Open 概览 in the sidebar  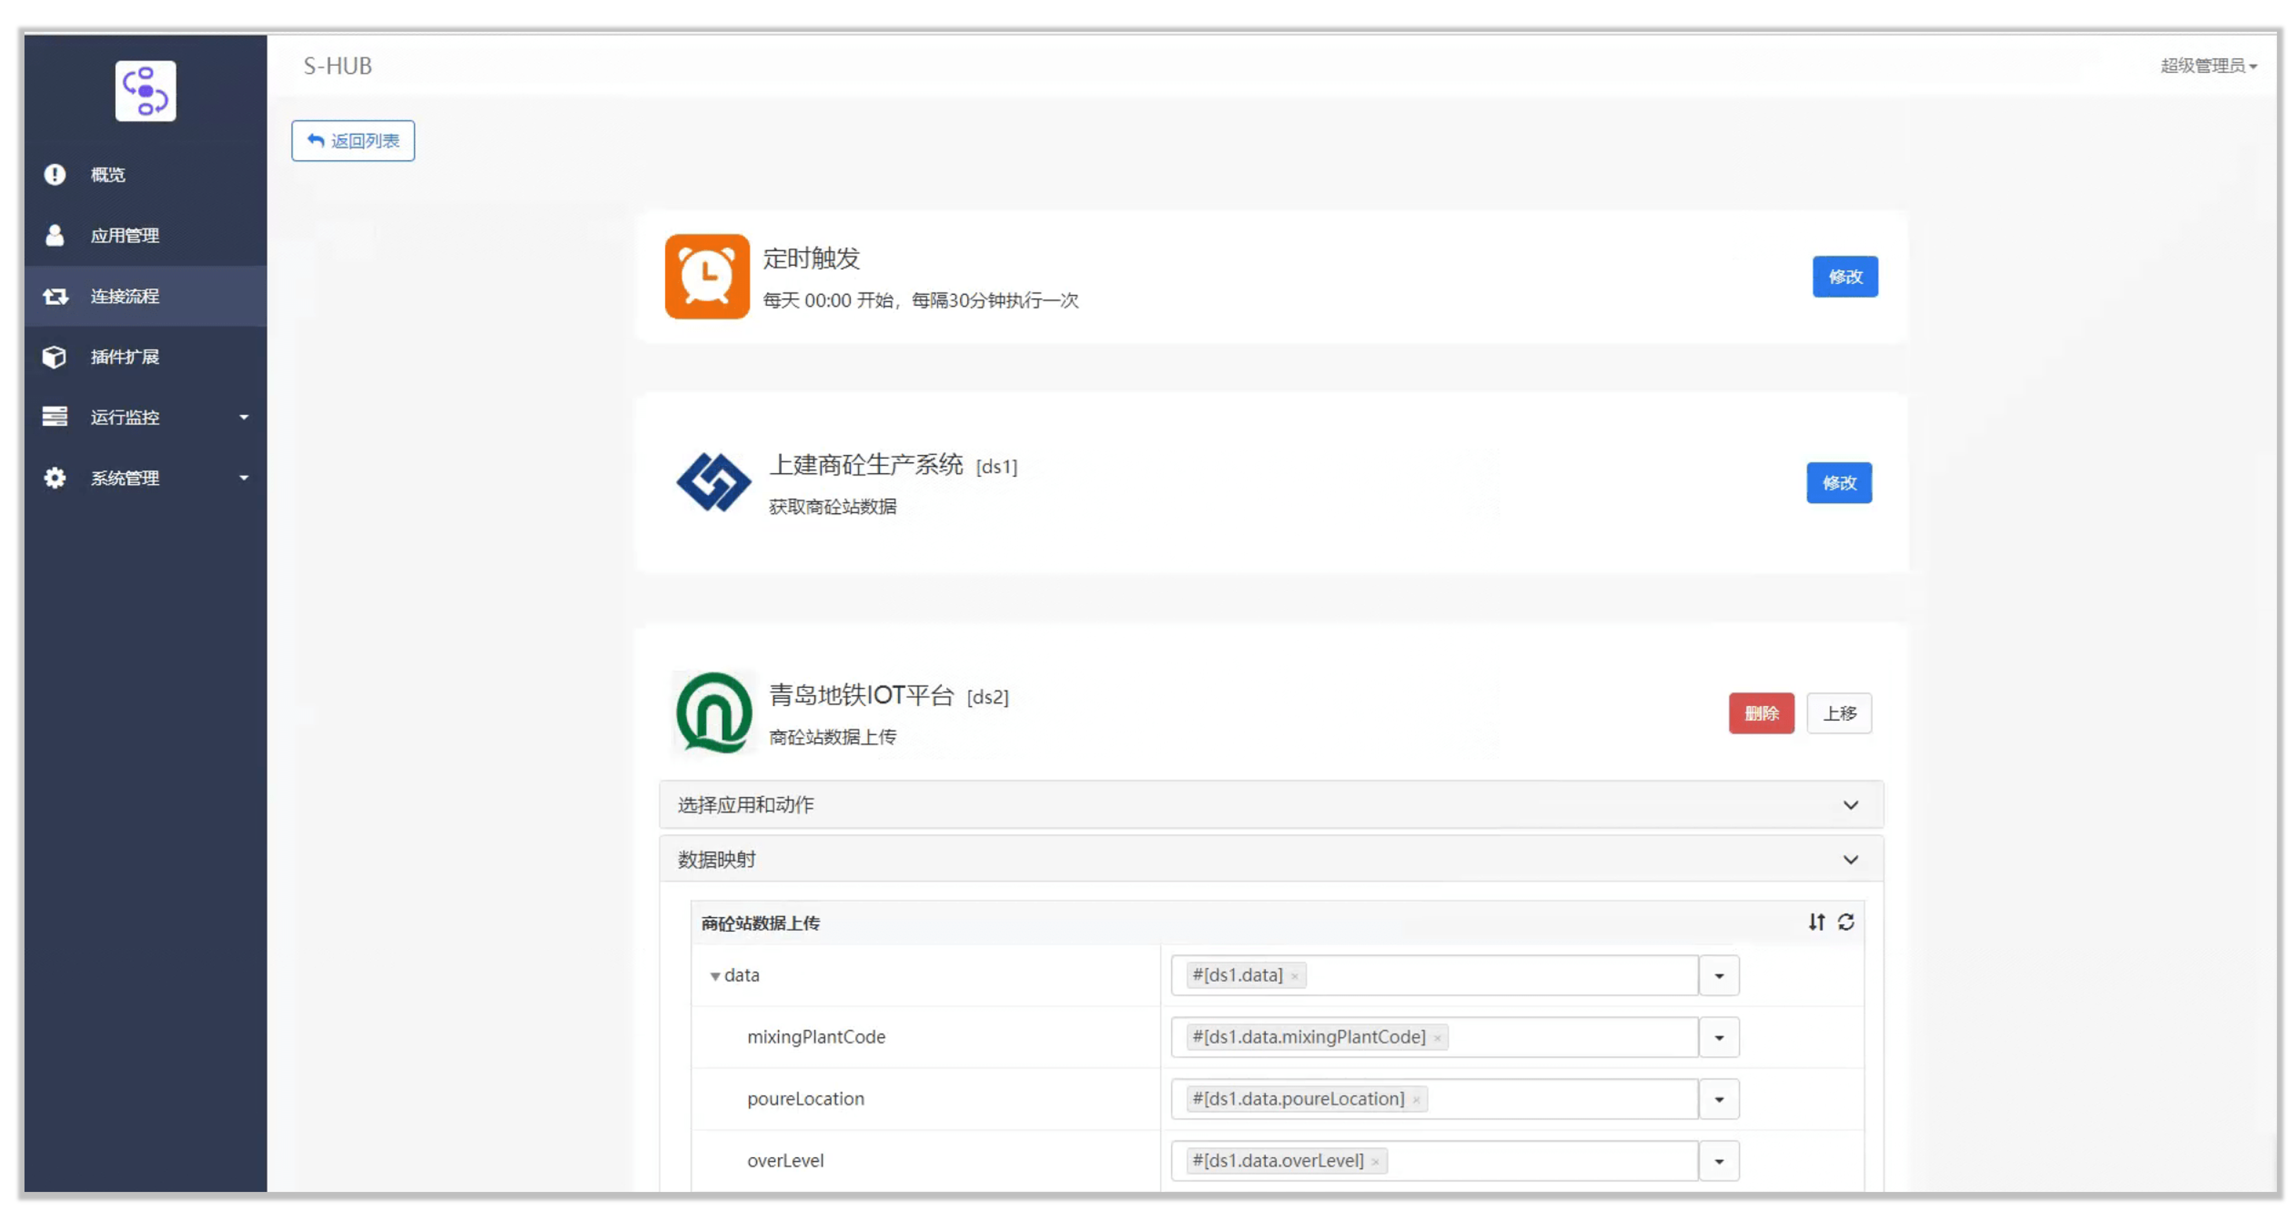tap(145, 175)
